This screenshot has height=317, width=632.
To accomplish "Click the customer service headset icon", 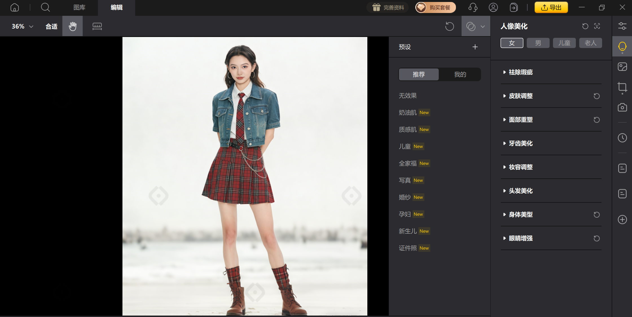I will pyautogui.click(x=473, y=8).
